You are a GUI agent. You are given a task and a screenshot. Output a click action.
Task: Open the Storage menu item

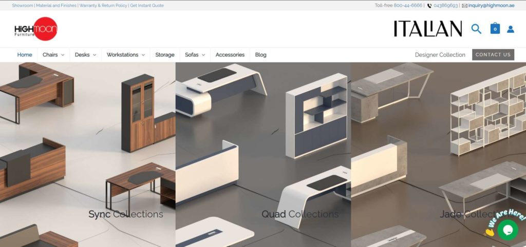tap(165, 55)
